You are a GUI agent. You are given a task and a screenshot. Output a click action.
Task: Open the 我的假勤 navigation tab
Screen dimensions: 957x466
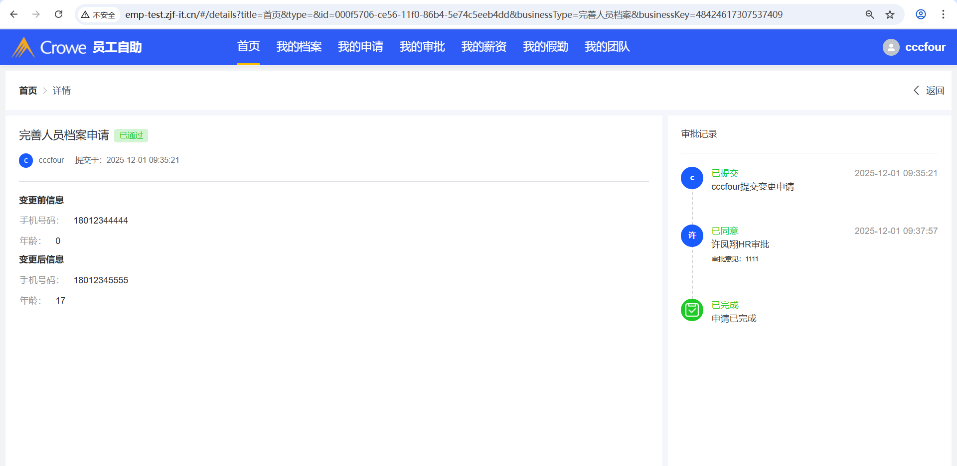tap(546, 47)
